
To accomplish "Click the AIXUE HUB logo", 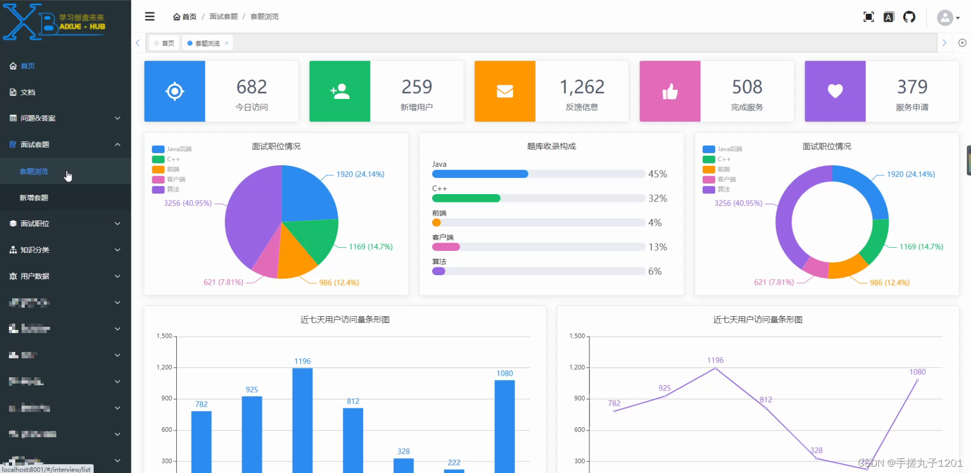I will [55, 22].
